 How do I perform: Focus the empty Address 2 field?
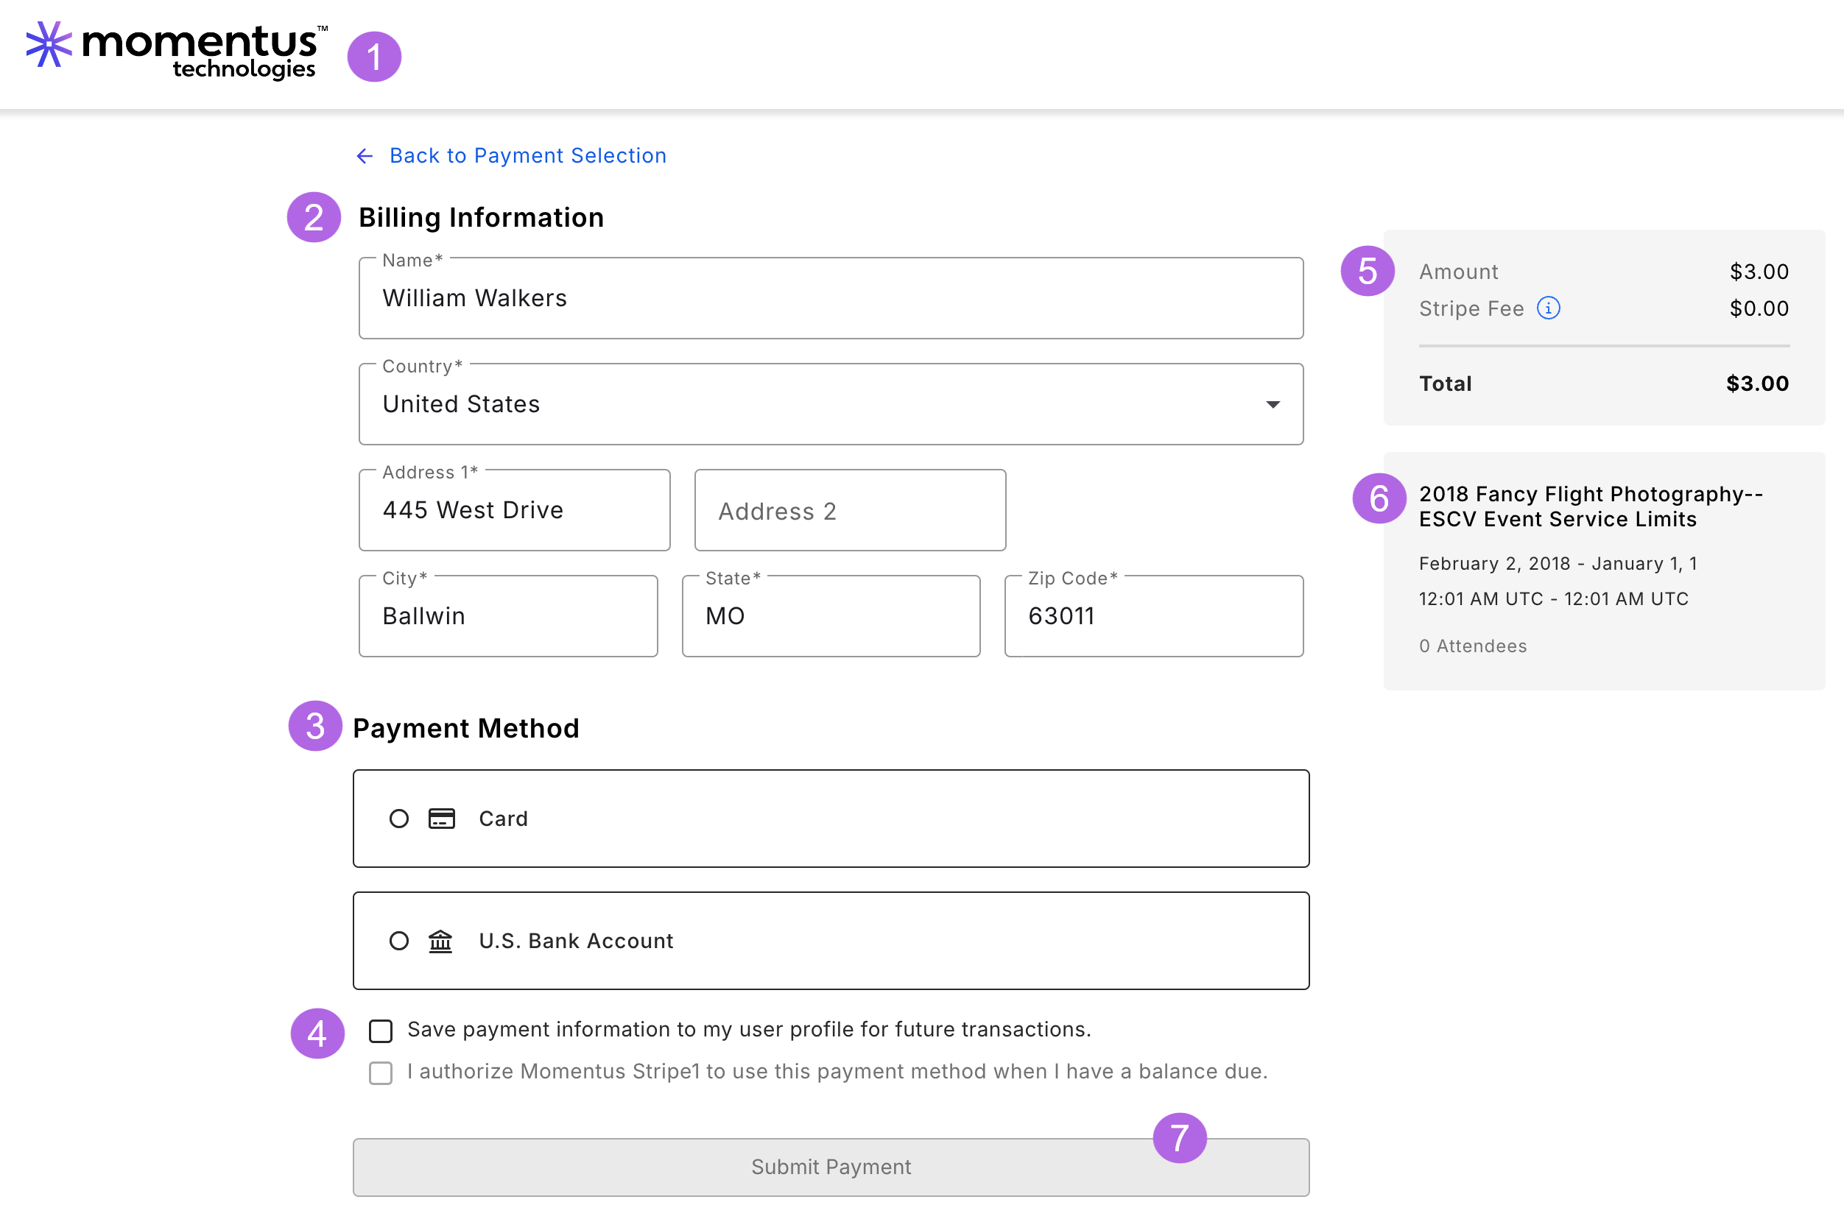coord(849,510)
